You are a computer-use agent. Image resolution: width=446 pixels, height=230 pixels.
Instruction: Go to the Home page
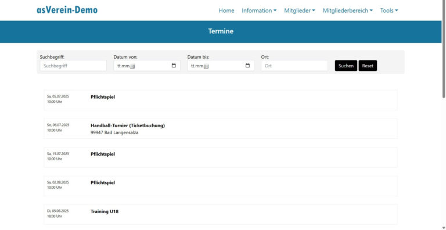click(226, 10)
